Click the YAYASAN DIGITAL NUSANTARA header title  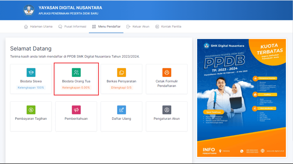click(x=70, y=8)
